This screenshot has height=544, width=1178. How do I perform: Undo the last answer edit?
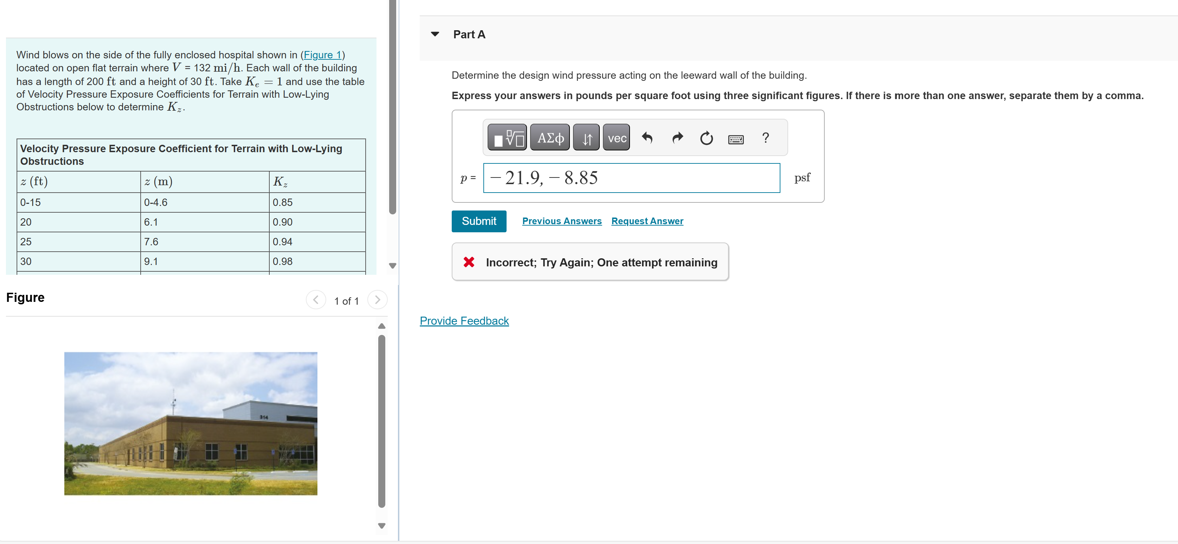pos(648,138)
